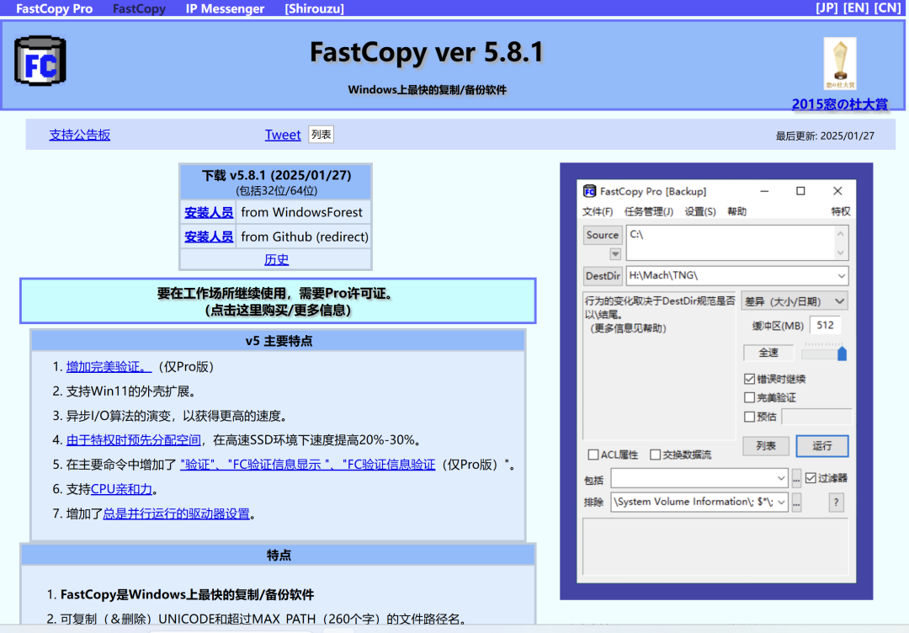This screenshot has height=633, width=909.
Task: Open IP Messenger in top navigation
Action: (225, 8)
